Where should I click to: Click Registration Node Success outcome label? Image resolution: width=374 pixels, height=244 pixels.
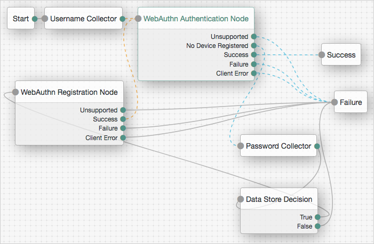click(x=105, y=119)
